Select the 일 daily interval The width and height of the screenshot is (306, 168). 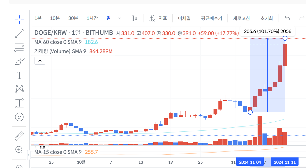click(108, 18)
